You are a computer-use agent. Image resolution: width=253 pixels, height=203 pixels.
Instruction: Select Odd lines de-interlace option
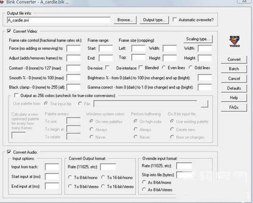(191, 67)
